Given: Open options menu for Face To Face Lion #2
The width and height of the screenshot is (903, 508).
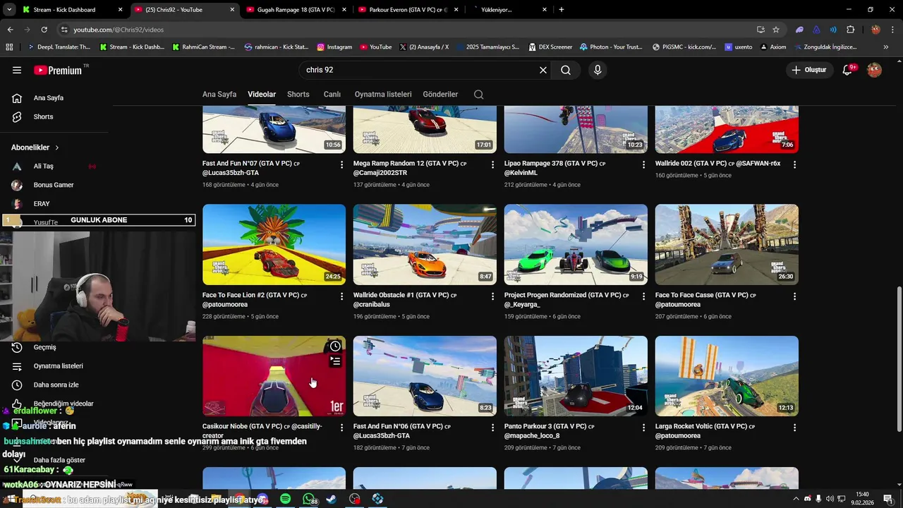Looking at the screenshot, I should (x=342, y=296).
